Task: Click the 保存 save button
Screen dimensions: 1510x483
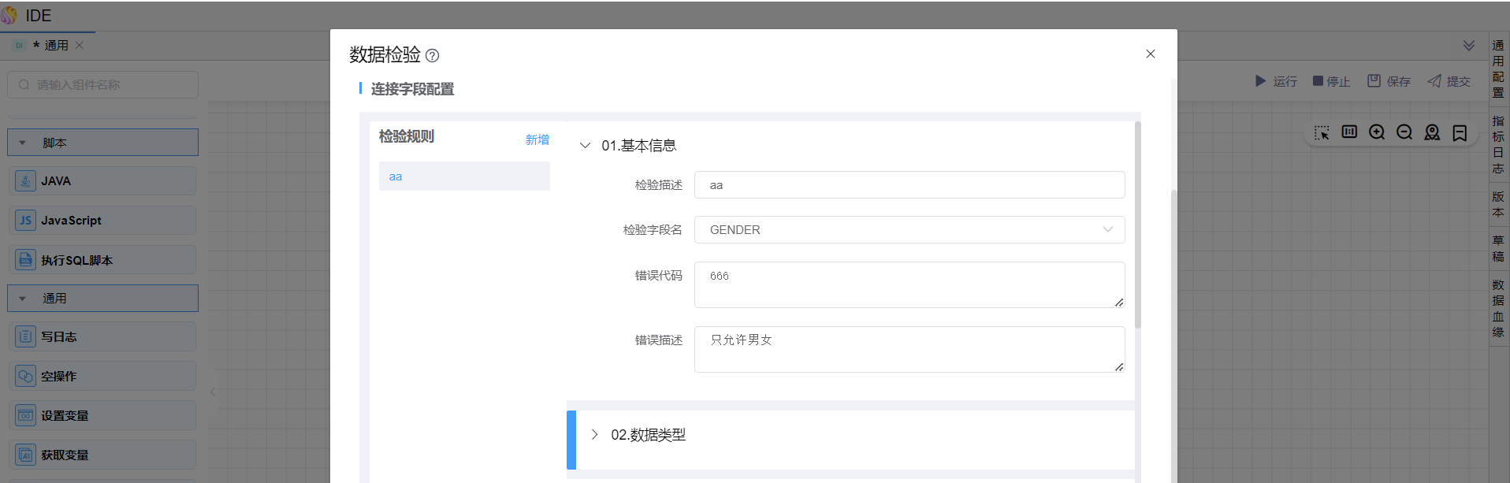Action: [1389, 81]
